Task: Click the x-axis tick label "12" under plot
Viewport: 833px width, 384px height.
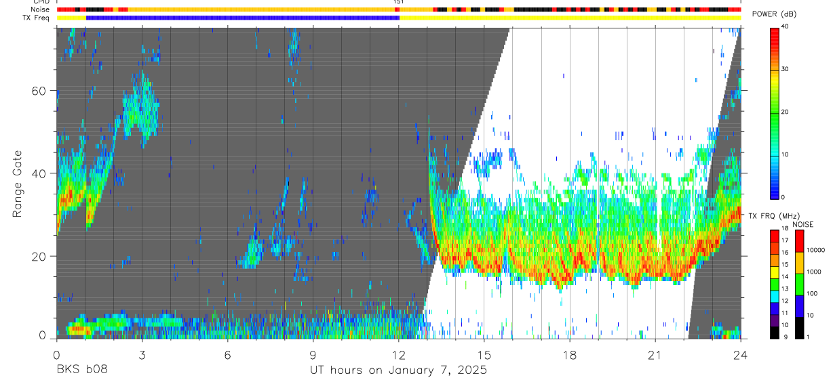Action: pos(398,355)
